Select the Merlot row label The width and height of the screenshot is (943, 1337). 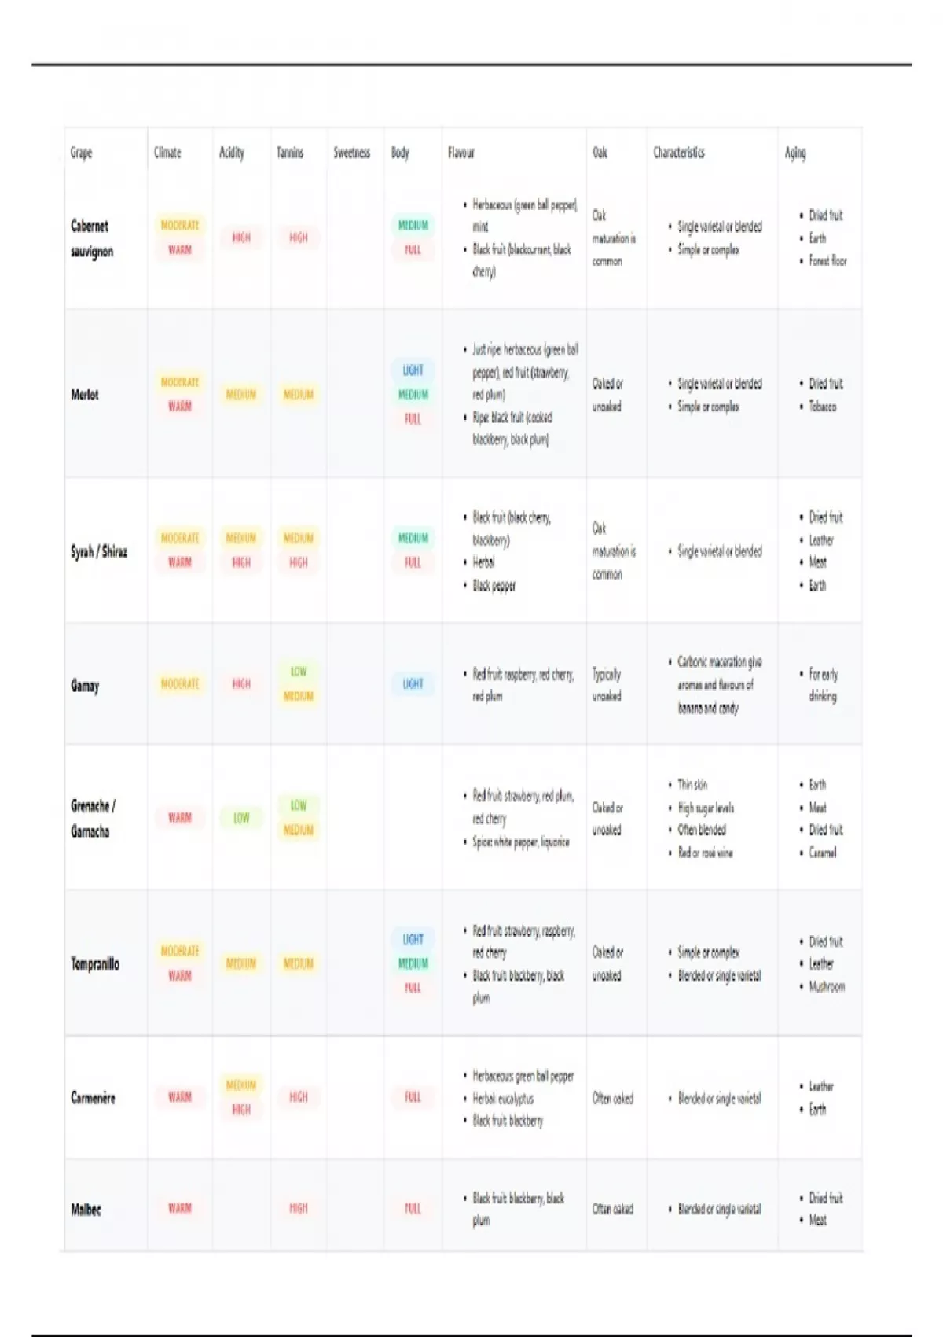[x=85, y=395]
